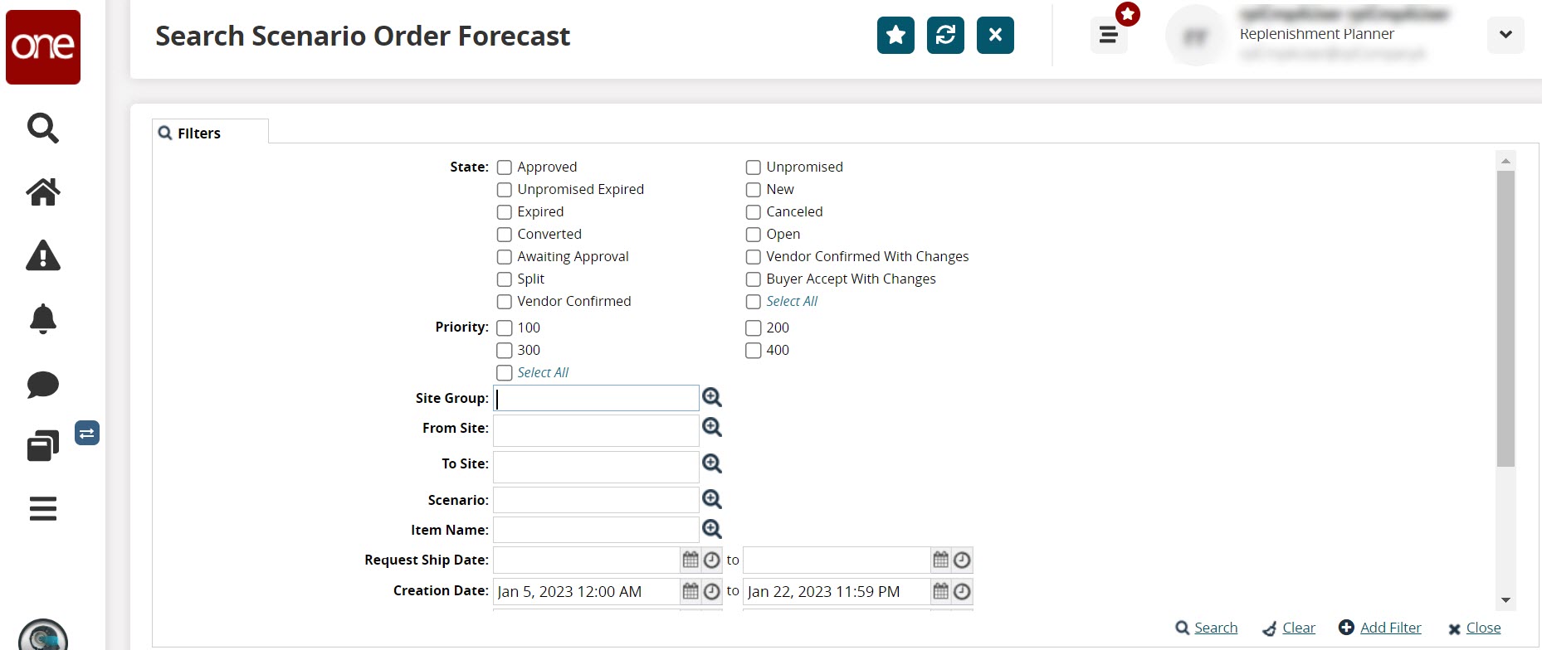Check the Approved state checkbox
Image resolution: width=1542 pixels, height=650 pixels.
point(505,167)
